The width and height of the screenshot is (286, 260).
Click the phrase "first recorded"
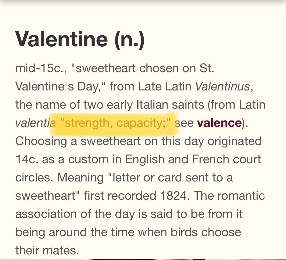click(120, 196)
